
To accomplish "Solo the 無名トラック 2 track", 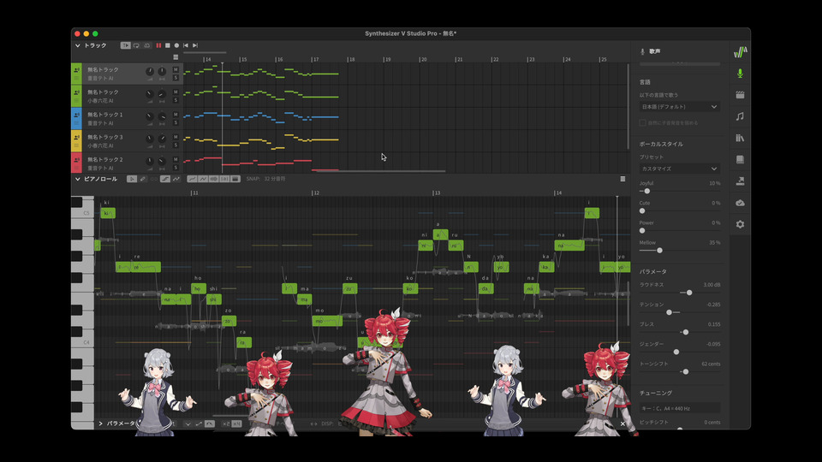I will pos(176,168).
